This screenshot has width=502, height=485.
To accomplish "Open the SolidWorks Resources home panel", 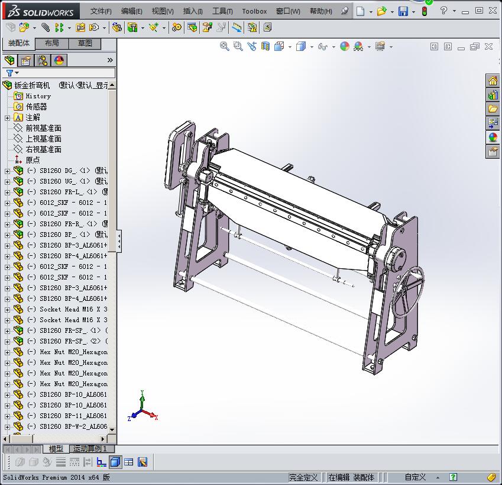I will (493, 81).
